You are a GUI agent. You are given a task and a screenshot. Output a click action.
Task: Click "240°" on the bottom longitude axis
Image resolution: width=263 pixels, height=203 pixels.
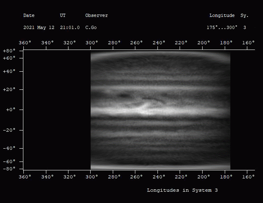(159, 177)
